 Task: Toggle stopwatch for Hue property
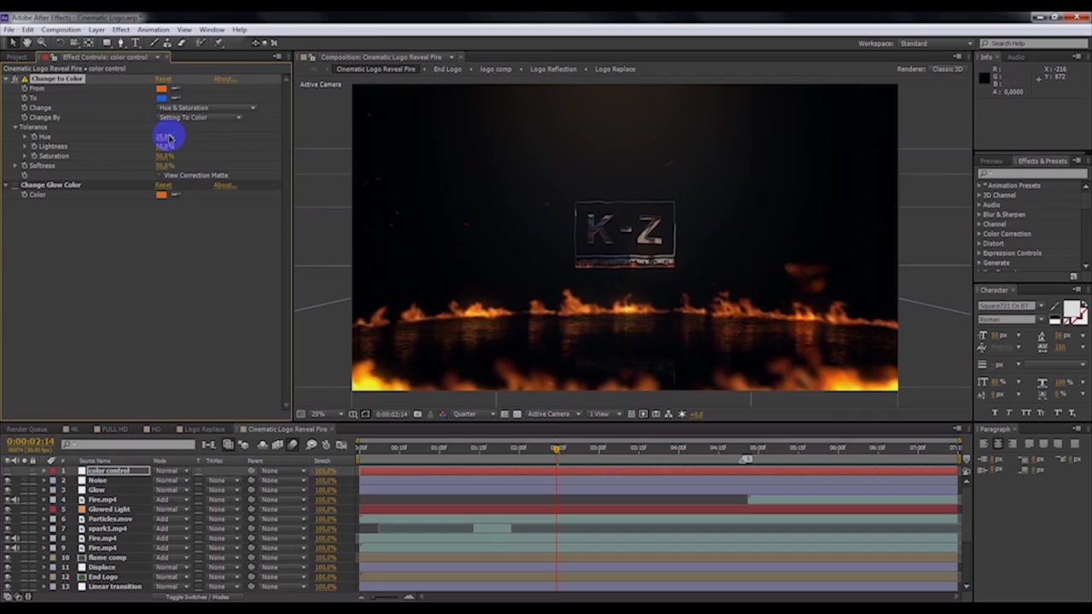point(34,136)
